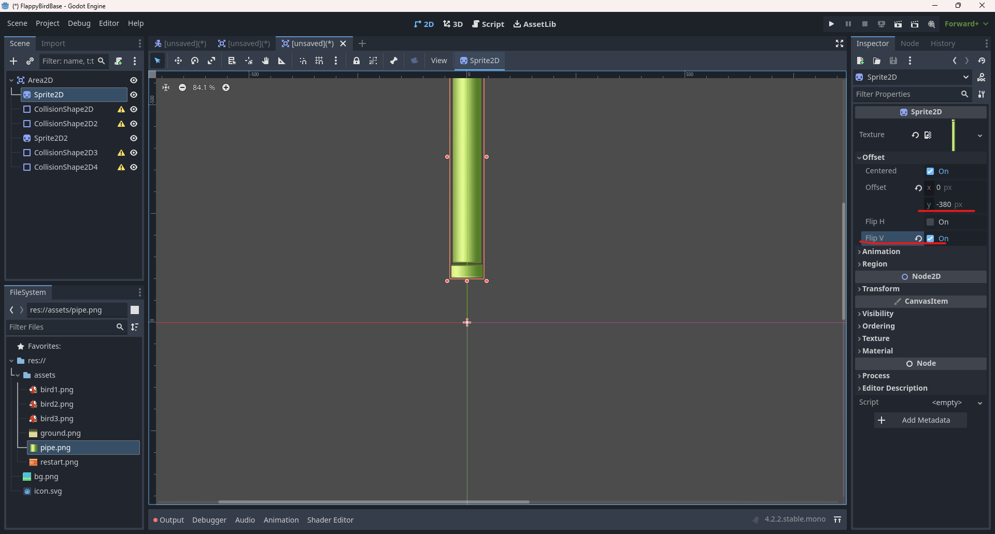
Task: Open the Shader Editor bottom panel
Action: (x=330, y=520)
